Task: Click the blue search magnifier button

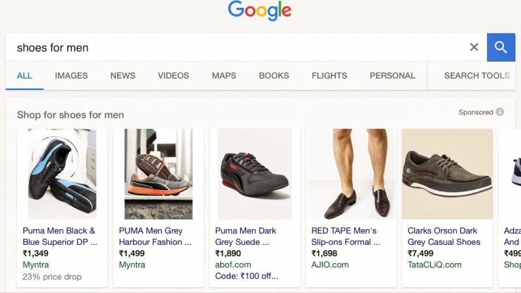Action: [501, 48]
